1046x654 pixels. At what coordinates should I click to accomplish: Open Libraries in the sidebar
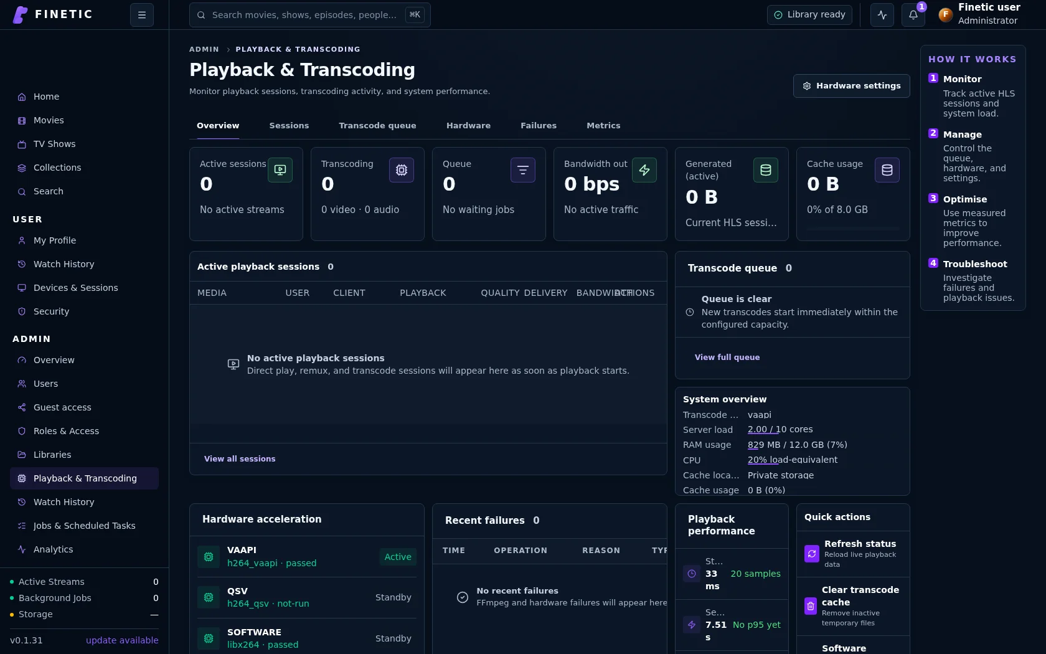84,455
